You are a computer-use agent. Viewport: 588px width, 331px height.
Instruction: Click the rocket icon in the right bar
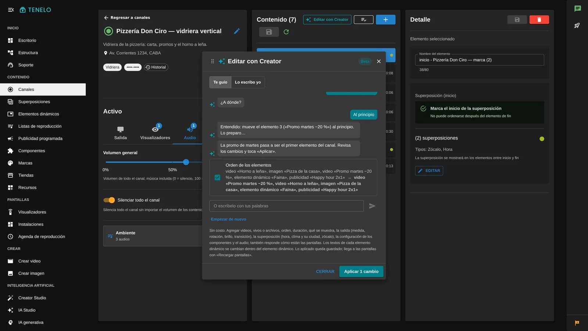[x=577, y=25]
